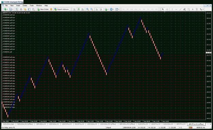Click the Liliput profile name in status bar
213x130 pixels.
tap(108, 128)
